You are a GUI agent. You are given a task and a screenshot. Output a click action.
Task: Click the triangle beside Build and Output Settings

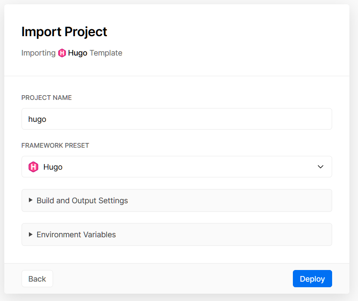tap(31, 200)
